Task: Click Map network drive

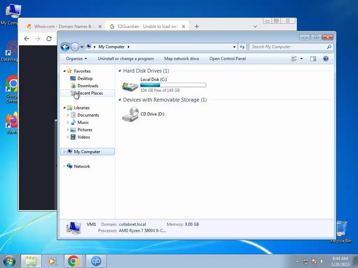Action: tap(182, 59)
